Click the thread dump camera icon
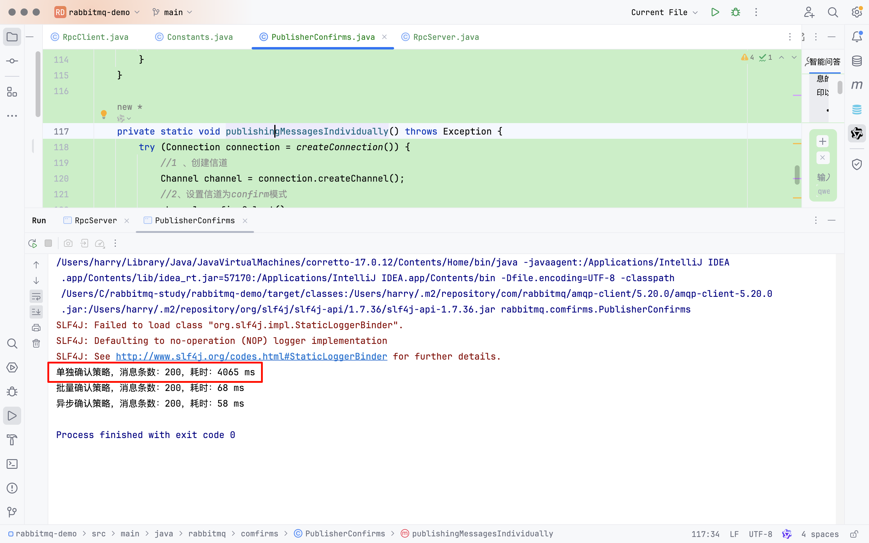The height and width of the screenshot is (543, 869). pyautogui.click(x=68, y=243)
